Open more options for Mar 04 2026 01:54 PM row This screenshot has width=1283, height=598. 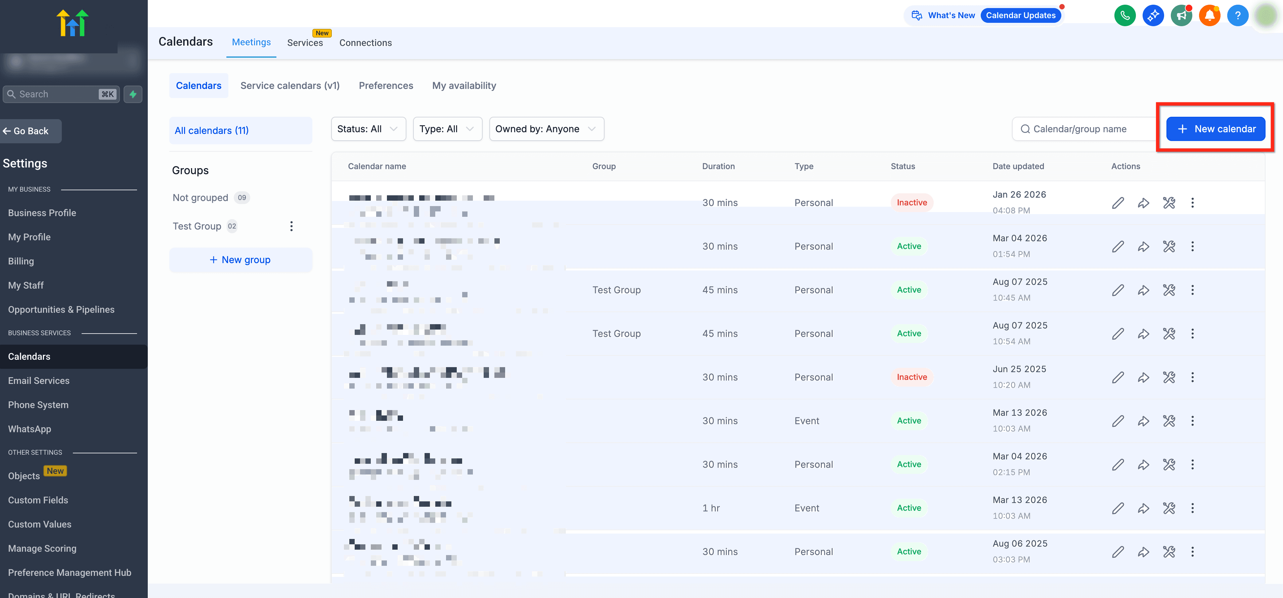click(1192, 246)
